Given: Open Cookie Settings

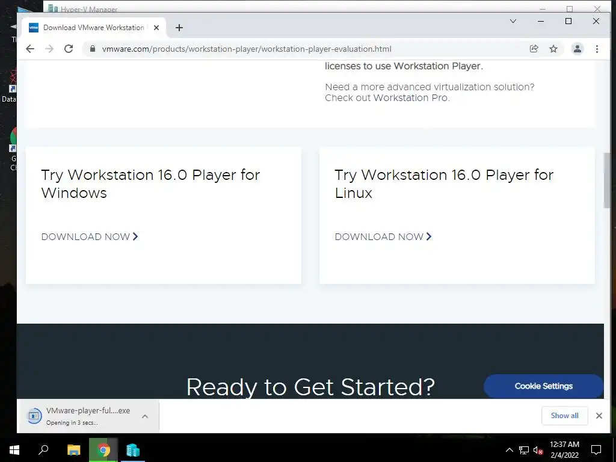Looking at the screenshot, I should 543,386.
